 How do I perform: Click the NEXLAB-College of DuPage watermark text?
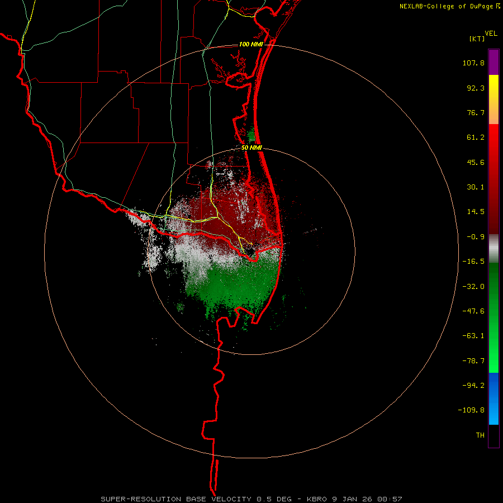click(449, 6)
